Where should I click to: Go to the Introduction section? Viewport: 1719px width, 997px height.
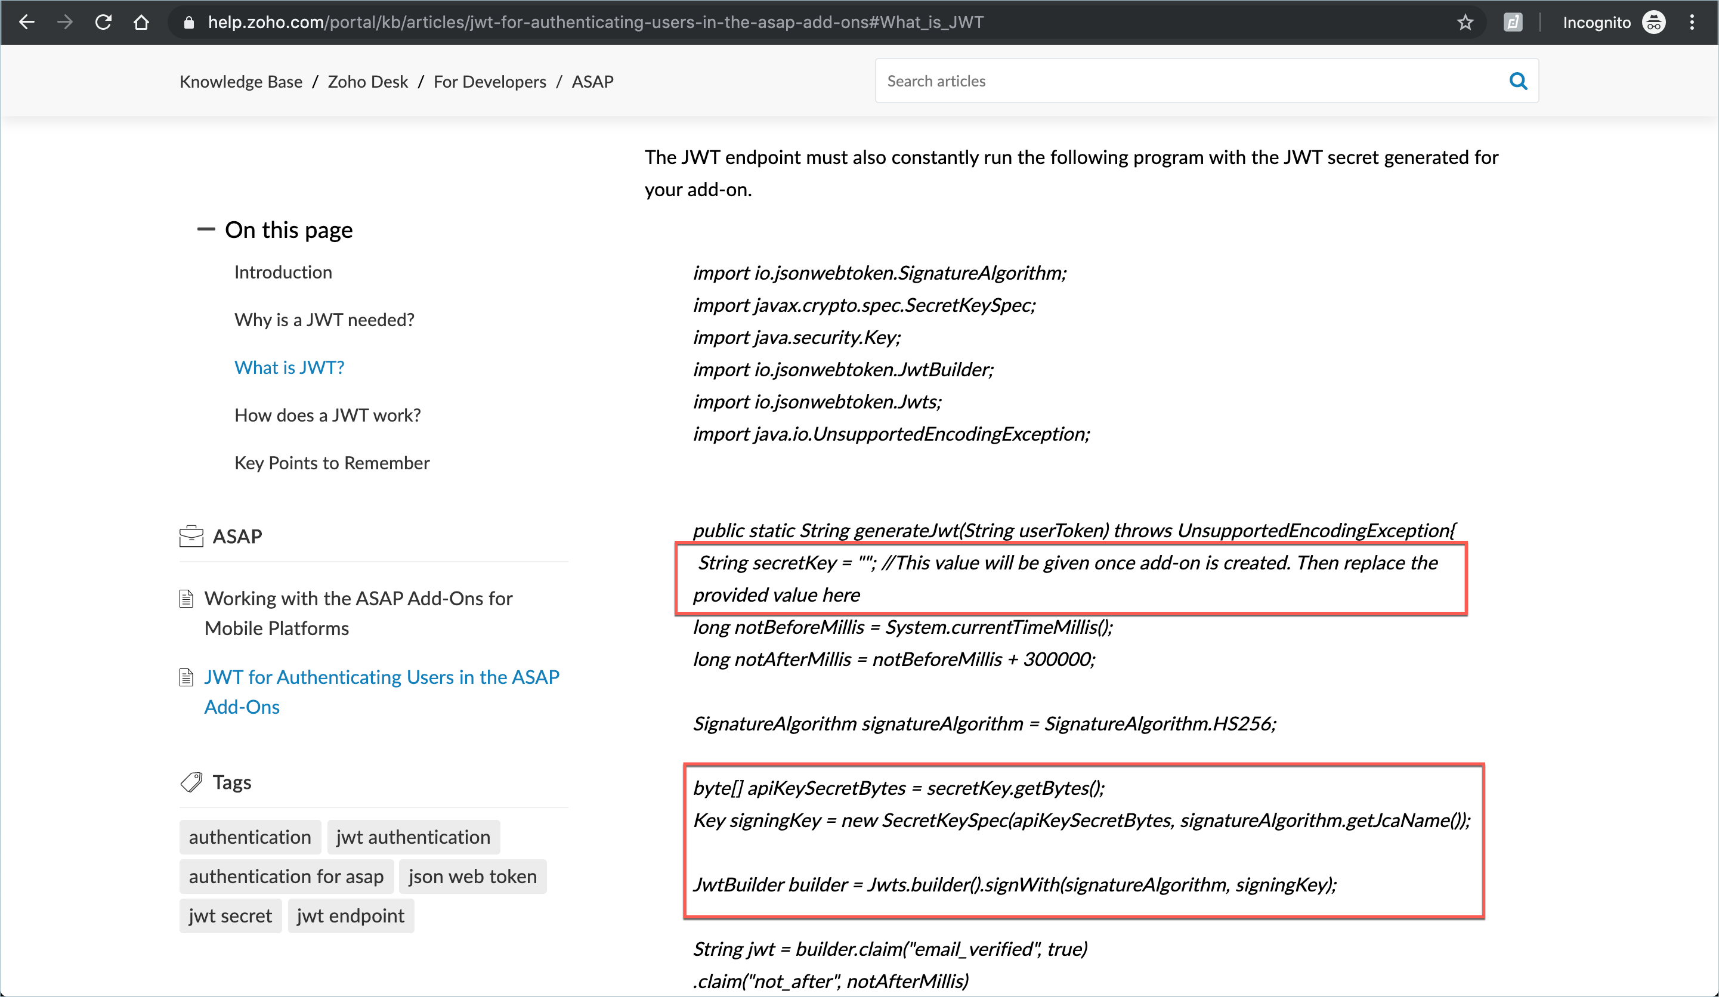click(x=282, y=272)
